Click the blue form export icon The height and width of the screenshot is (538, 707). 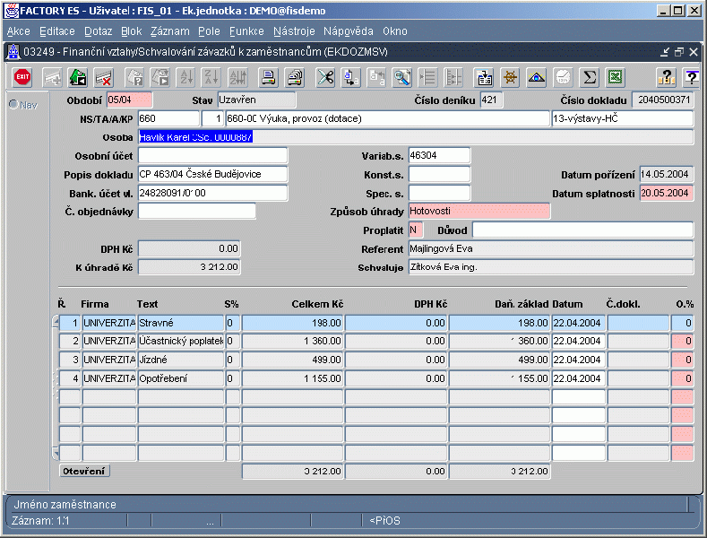coord(484,77)
